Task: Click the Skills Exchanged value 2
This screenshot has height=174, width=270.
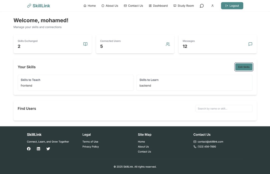Action: pyautogui.click(x=19, y=46)
